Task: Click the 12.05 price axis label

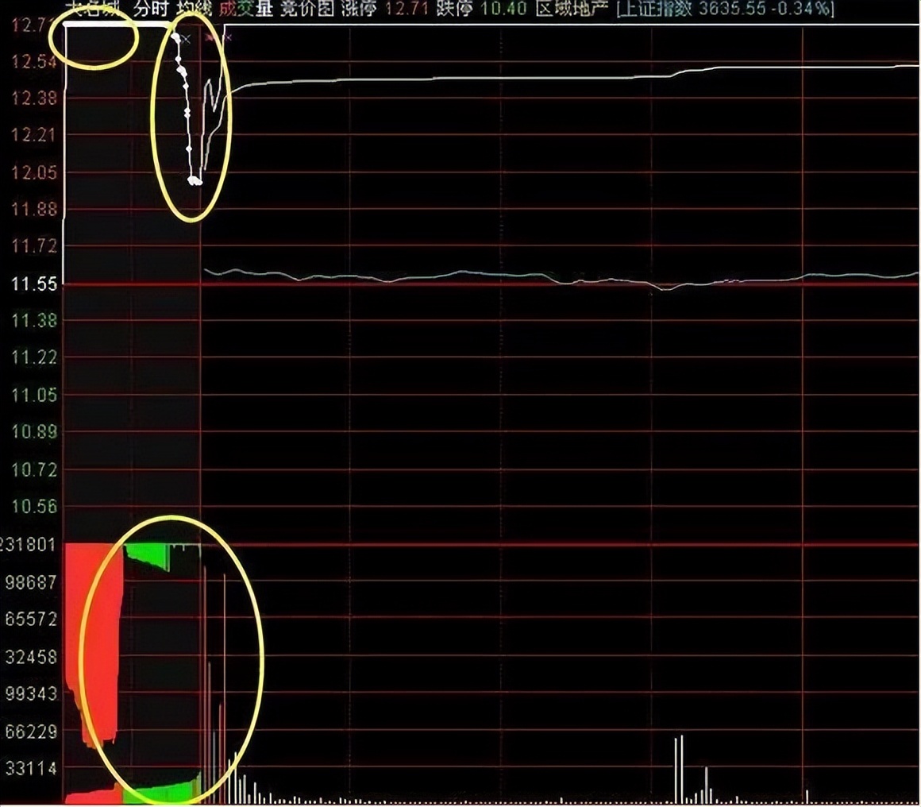Action: coord(35,173)
